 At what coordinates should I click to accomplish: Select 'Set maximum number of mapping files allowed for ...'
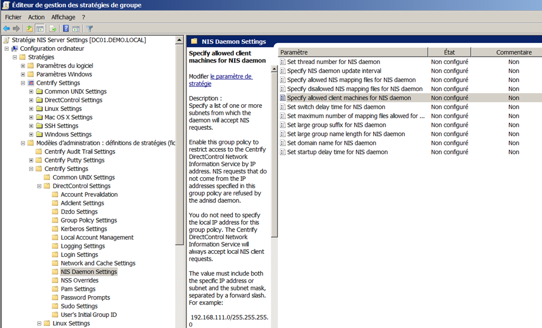356,116
